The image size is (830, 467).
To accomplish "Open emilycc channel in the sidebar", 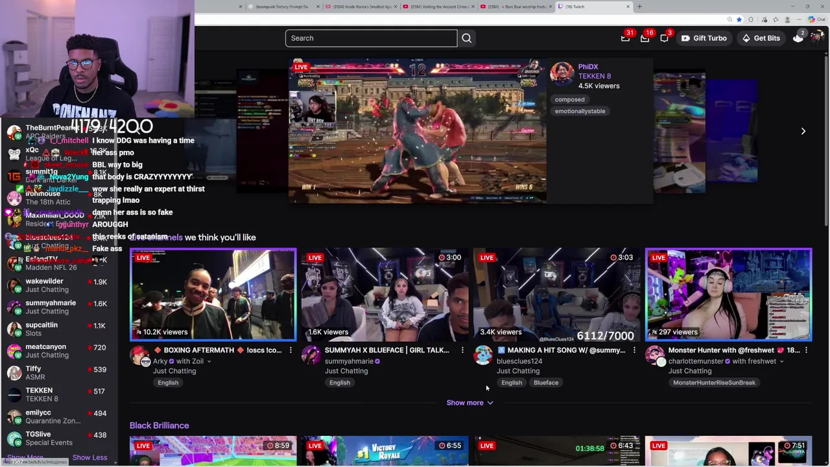I will [58, 416].
